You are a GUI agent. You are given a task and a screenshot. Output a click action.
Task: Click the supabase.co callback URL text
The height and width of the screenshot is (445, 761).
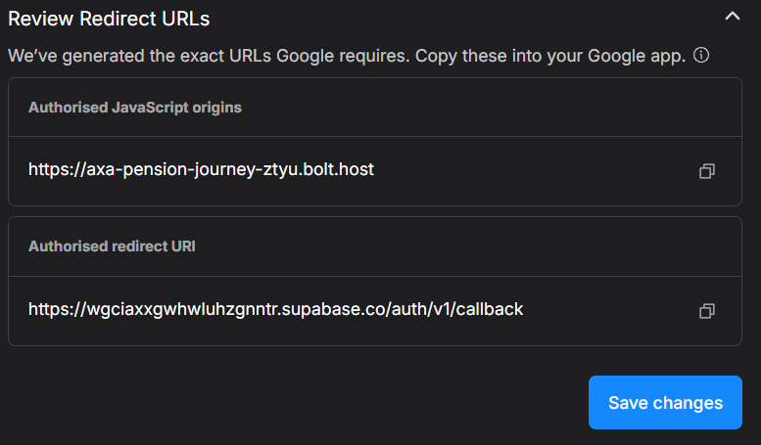coord(275,309)
